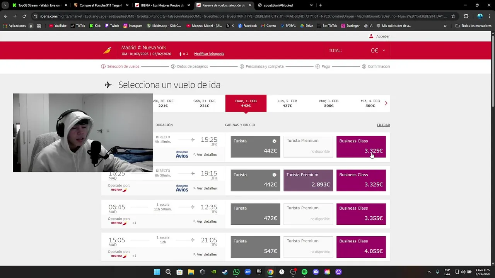
Task: Click the Iberia logo in the red header
Action: [107, 51]
